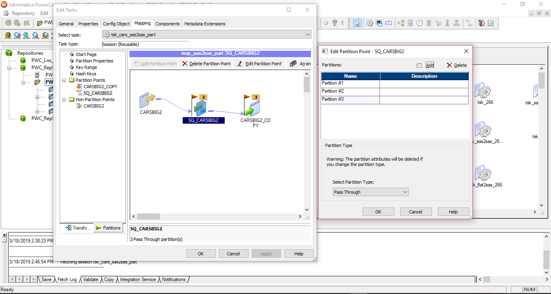Click OK in Edit Partition Point dialog
This screenshot has width=551, height=294.
378,212
